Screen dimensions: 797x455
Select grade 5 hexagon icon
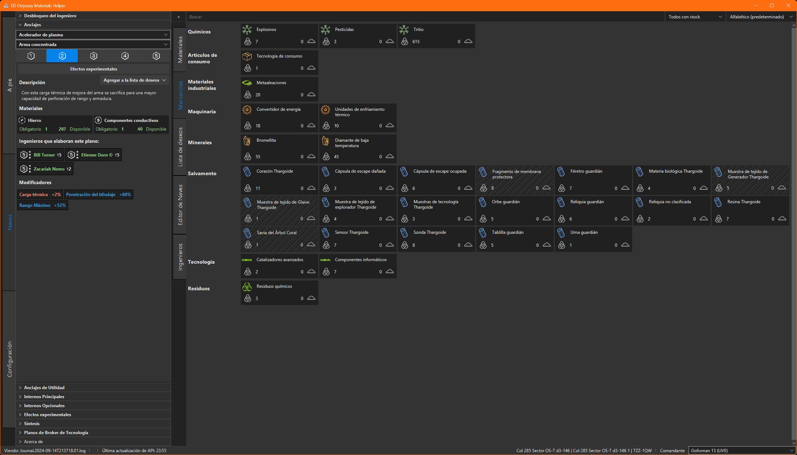click(156, 56)
